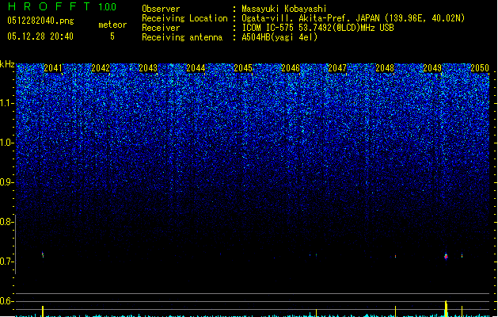Click the 2044 time marker

pyautogui.click(x=196, y=68)
